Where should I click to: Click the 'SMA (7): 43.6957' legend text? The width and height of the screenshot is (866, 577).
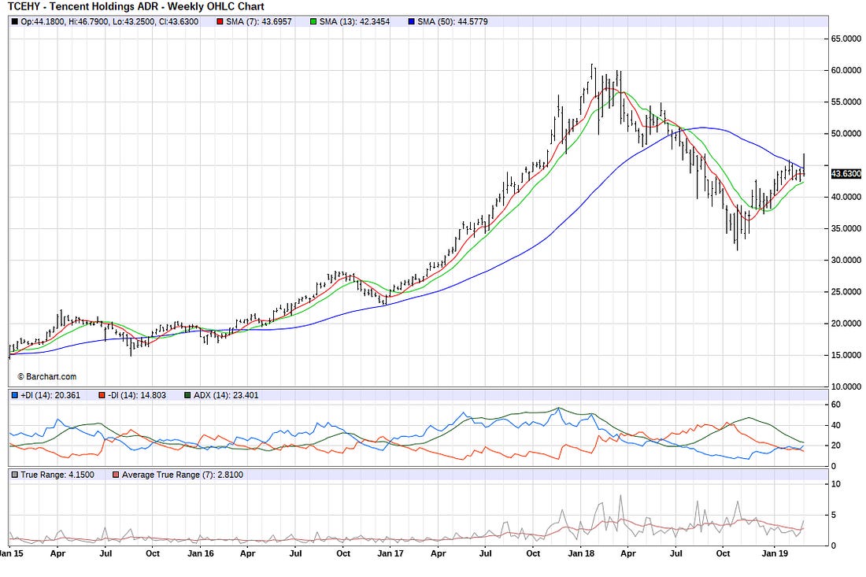[258, 21]
